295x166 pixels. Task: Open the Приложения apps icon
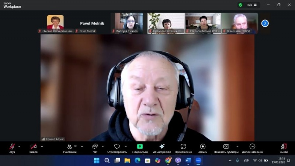(x=183, y=146)
